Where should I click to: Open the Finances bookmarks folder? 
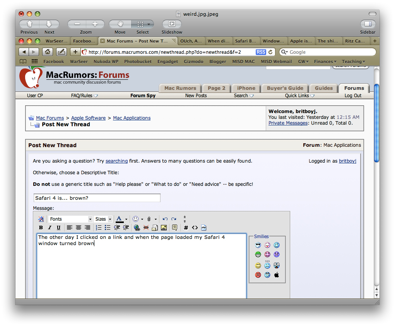(325, 62)
